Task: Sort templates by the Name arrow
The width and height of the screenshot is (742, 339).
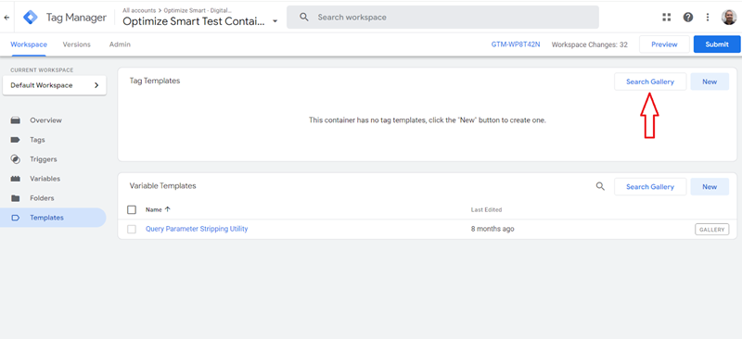Action: tap(168, 209)
